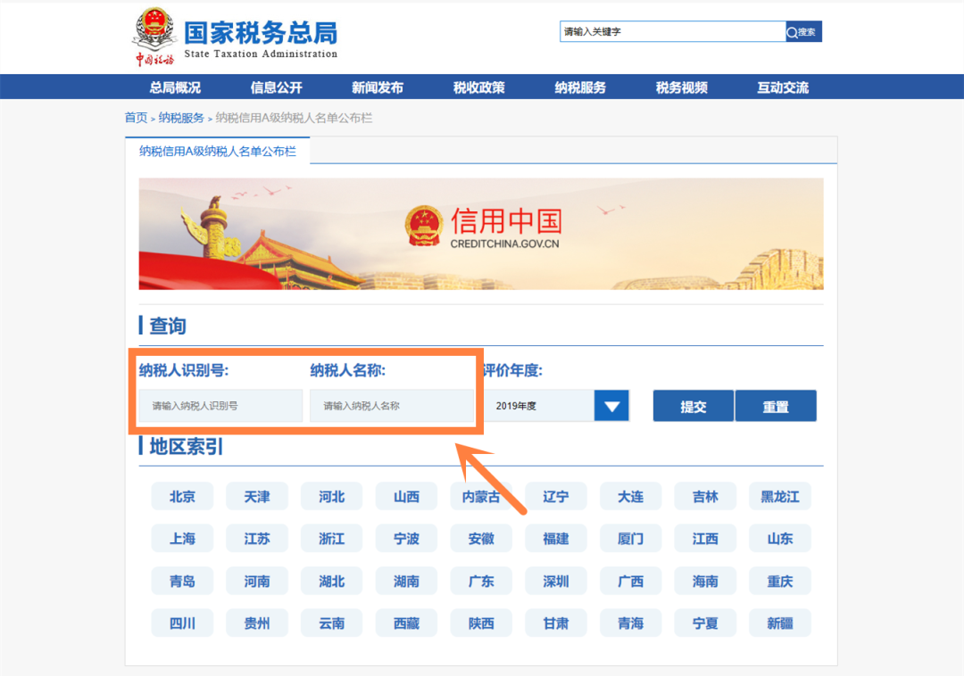
Task: Reset the form with 重置 button
Action: (776, 406)
